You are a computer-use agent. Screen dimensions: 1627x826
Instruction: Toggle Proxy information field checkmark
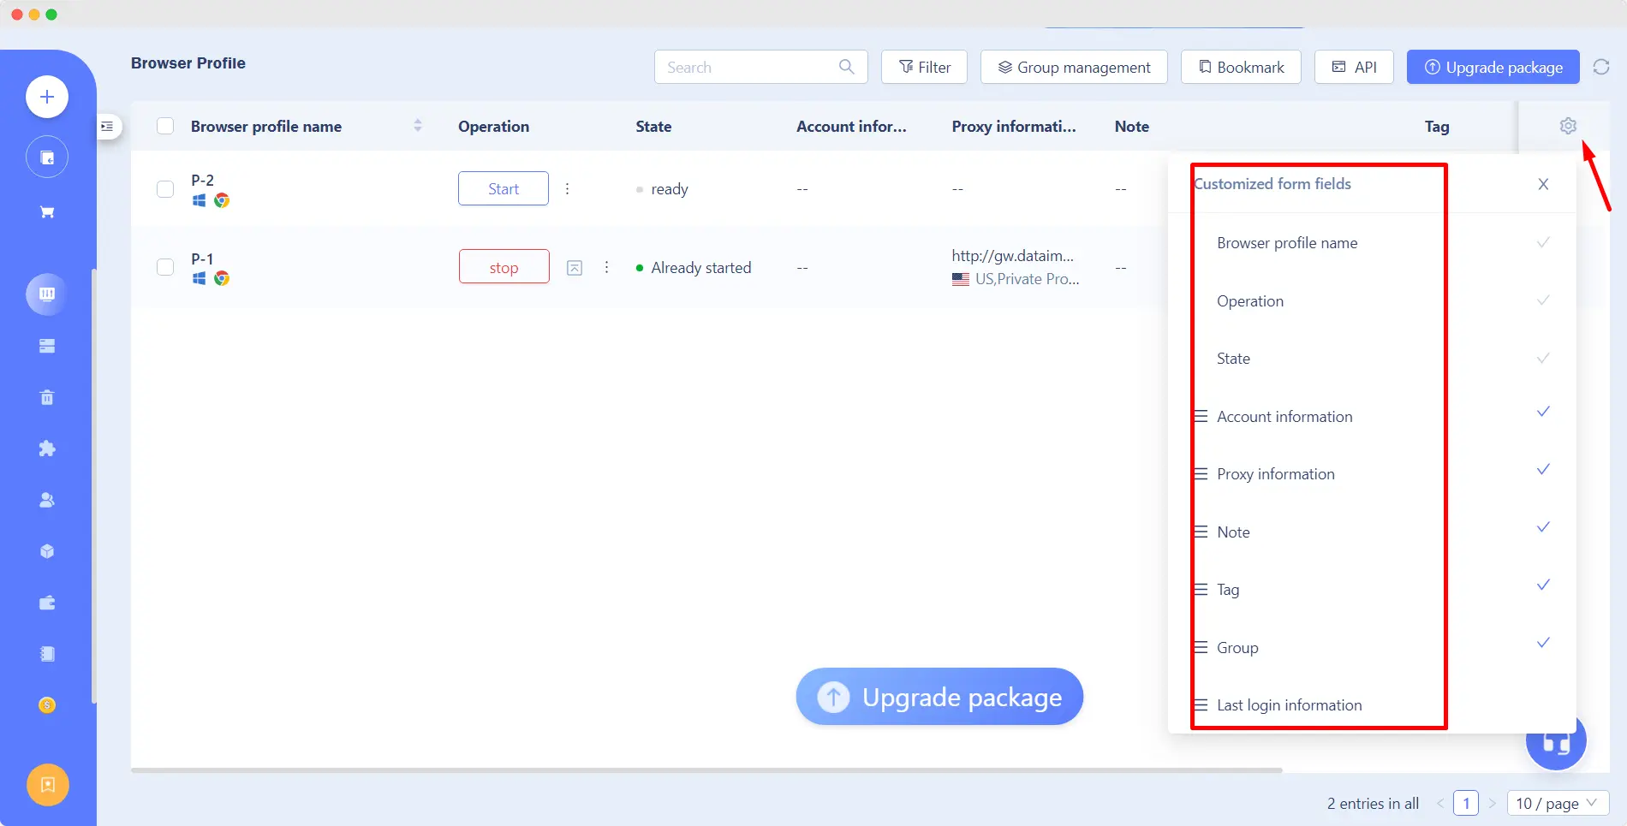1543,469
